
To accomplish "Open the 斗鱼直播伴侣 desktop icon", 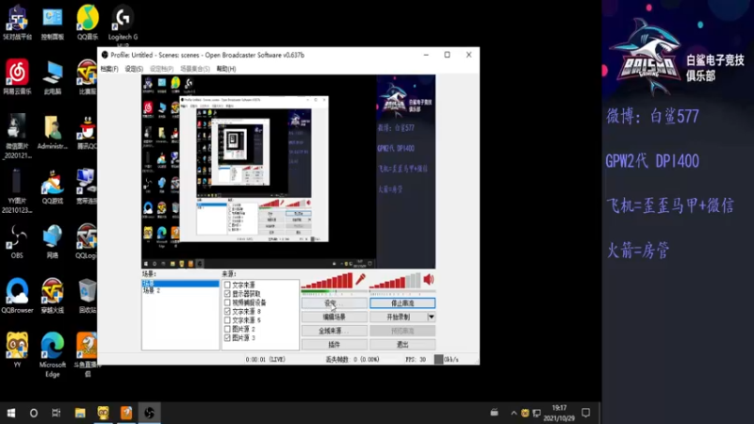I will 88,354.
